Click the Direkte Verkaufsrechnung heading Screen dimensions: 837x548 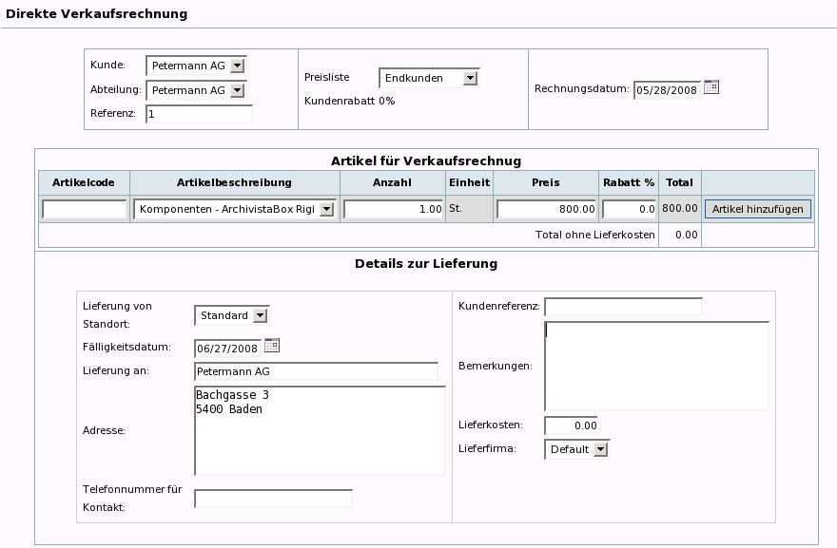(97, 14)
